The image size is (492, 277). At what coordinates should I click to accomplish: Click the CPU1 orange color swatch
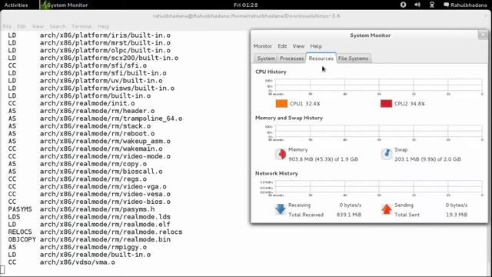click(x=281, y=104)
